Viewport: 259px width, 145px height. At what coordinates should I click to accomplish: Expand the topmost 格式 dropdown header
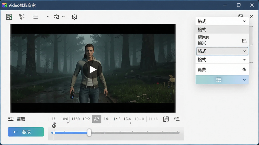click(222, 21)
